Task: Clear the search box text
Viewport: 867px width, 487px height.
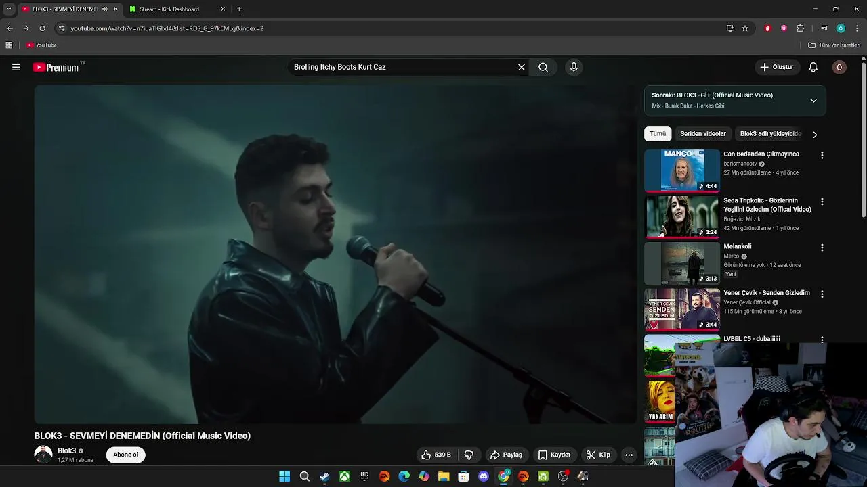Action: [x=522, y=67]
